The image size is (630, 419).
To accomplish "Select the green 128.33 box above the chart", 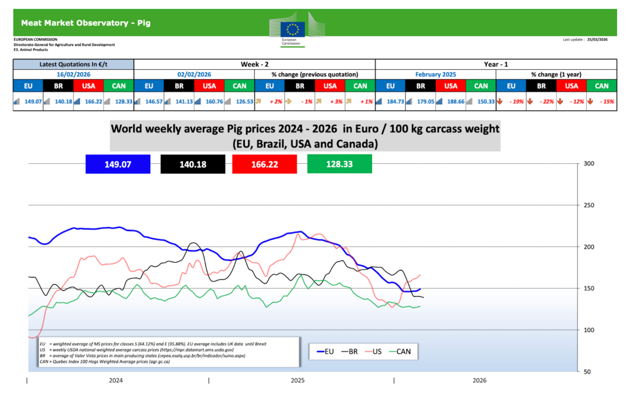I will coord(340,163).
